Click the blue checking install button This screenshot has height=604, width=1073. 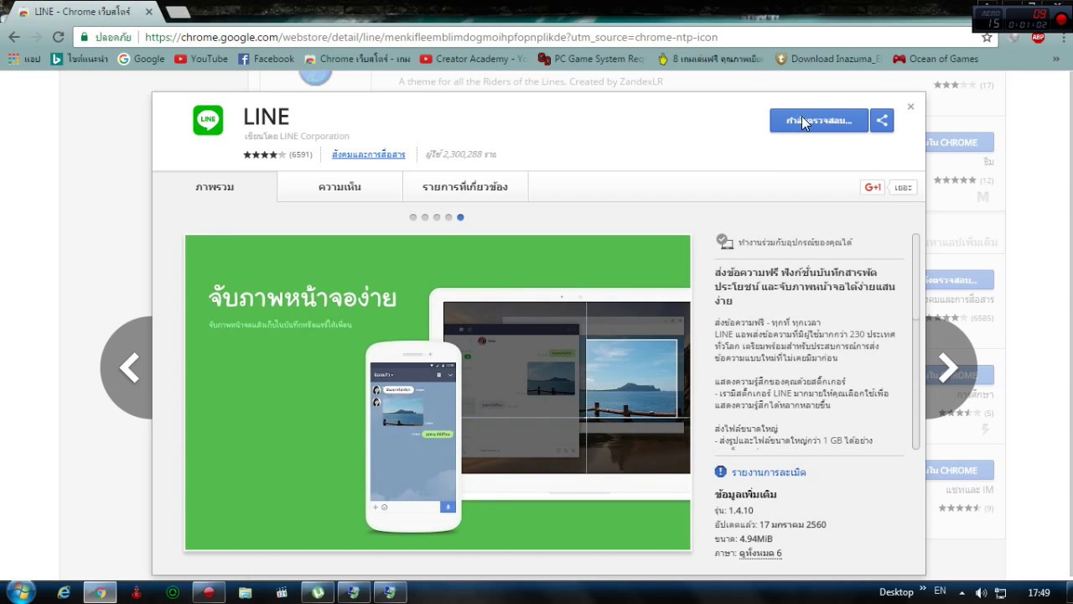click(x=819, y=121)
